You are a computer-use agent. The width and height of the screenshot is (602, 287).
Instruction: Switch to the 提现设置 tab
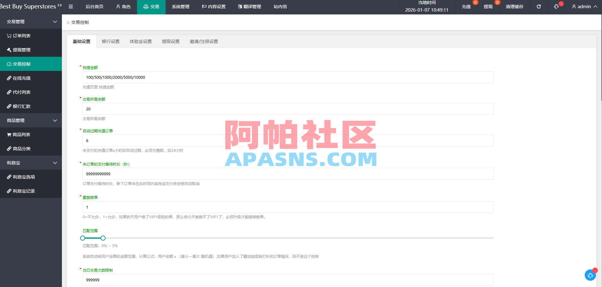171,41
